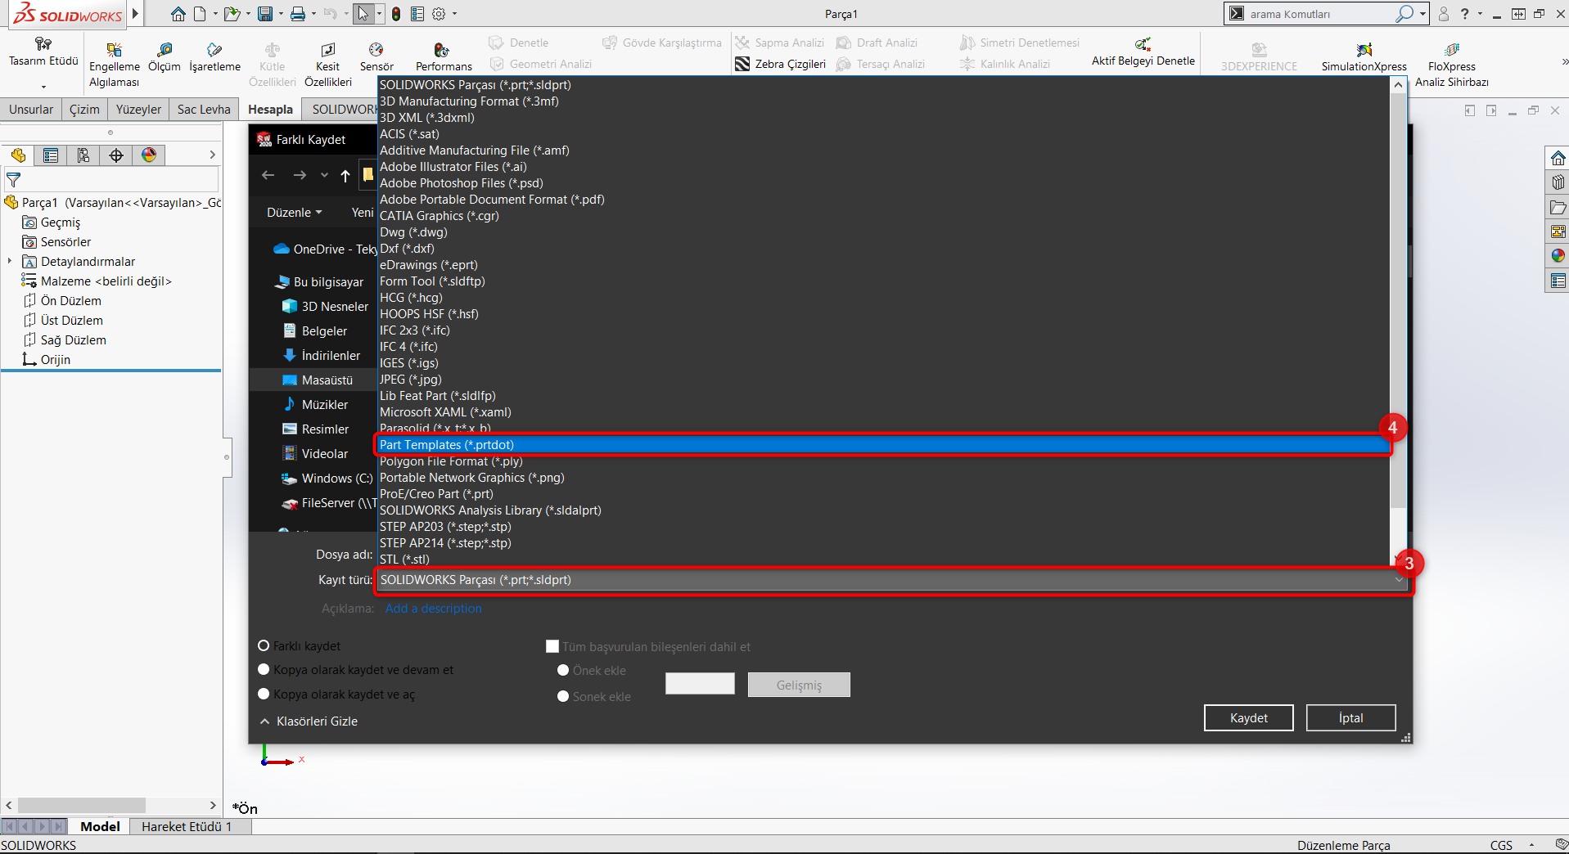Open Performans evaluation tool
This screenshot has height=854, width=1569.
click(444, 57)
